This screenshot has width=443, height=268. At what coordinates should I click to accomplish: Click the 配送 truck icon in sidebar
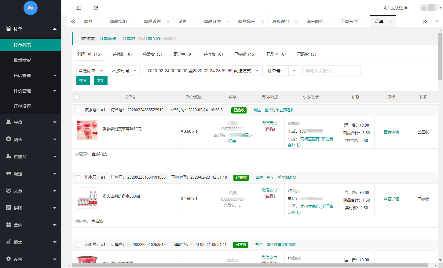tap(9, 173)
